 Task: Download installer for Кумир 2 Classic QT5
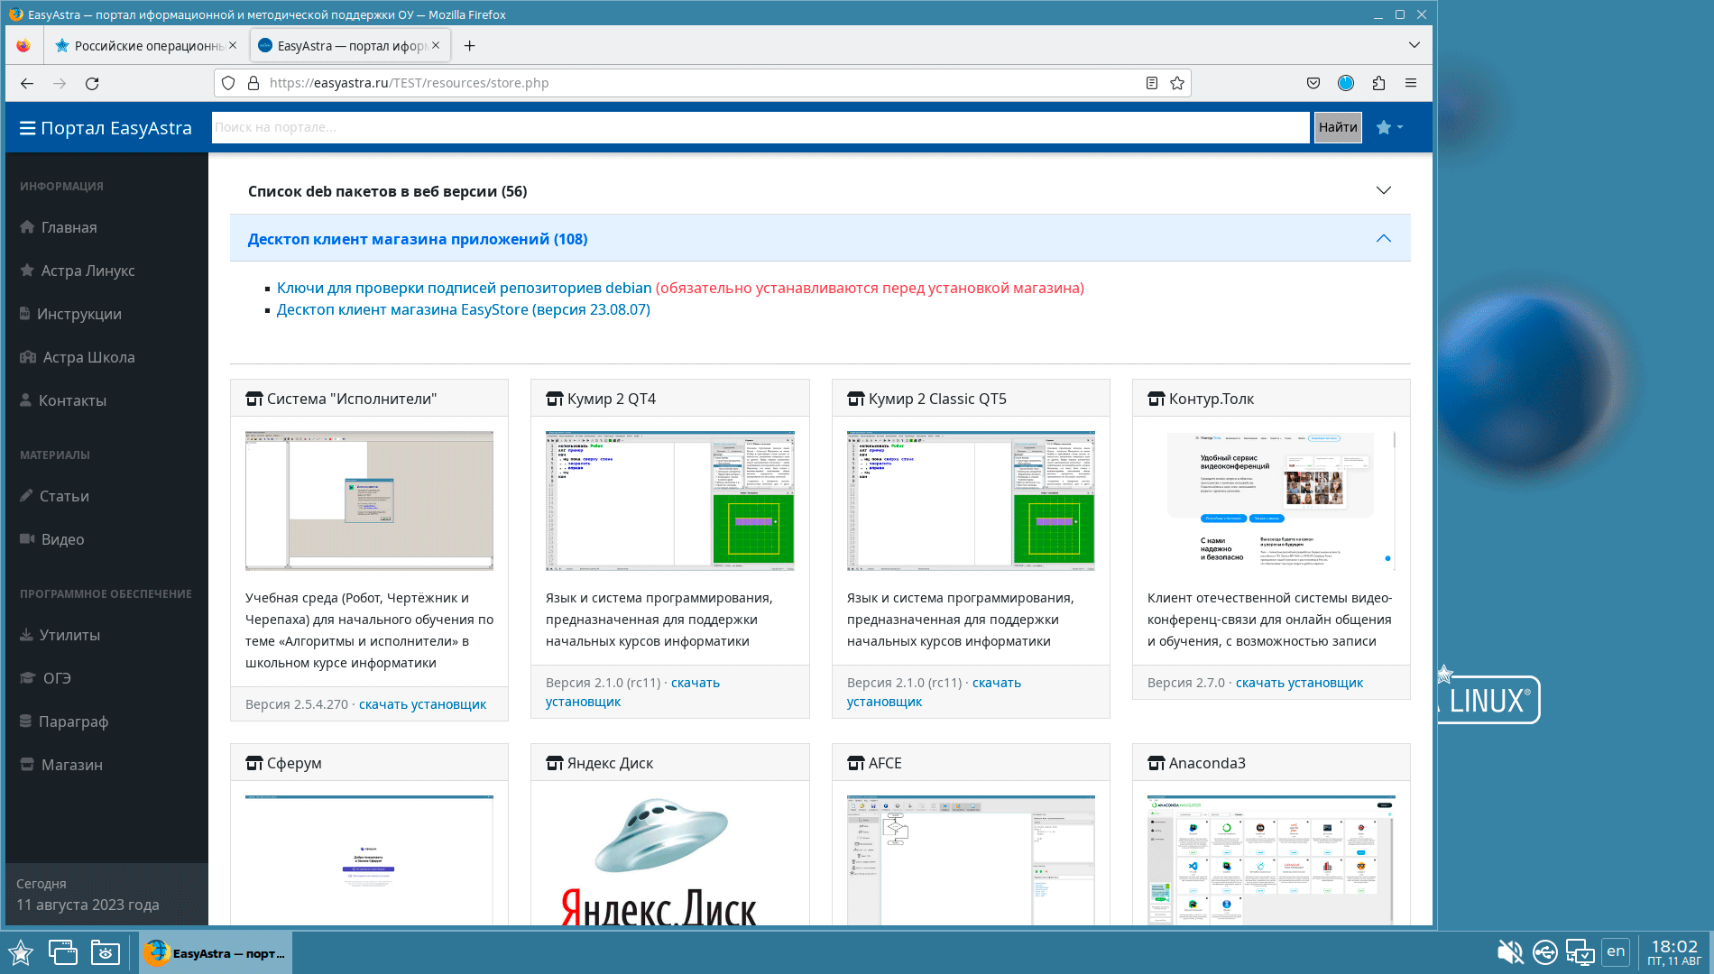tap(934, 692)
